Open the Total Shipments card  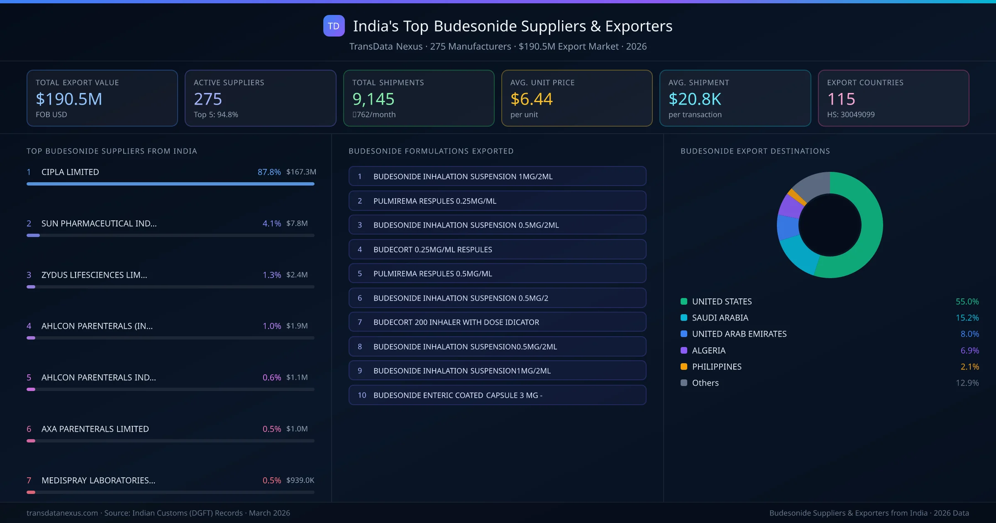pyautogui.click(x=418, y=98)
